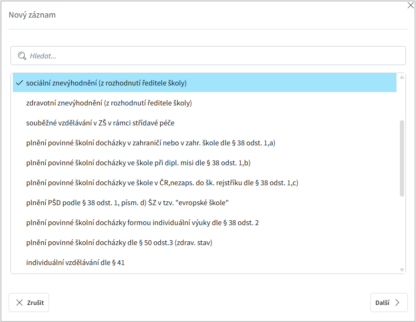Select školní docházka v zahraničí § 38 1,a)
Screen dimensions: 416x322
[151, 142]
